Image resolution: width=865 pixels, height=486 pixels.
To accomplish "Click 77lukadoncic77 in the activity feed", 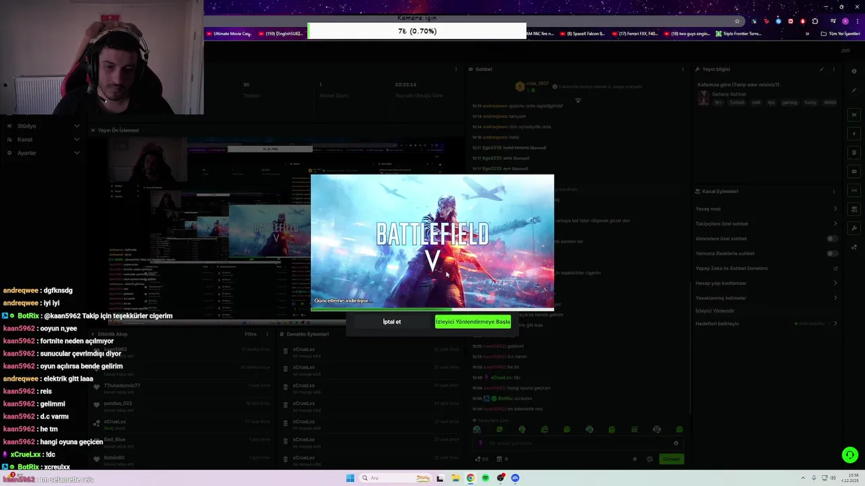I will point(122,385).
